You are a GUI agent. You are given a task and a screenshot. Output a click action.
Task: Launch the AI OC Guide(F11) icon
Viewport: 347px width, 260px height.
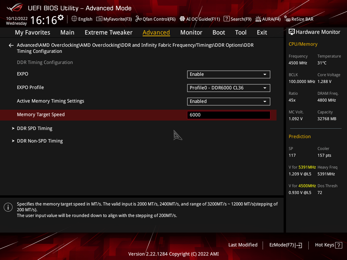point(182,19)
